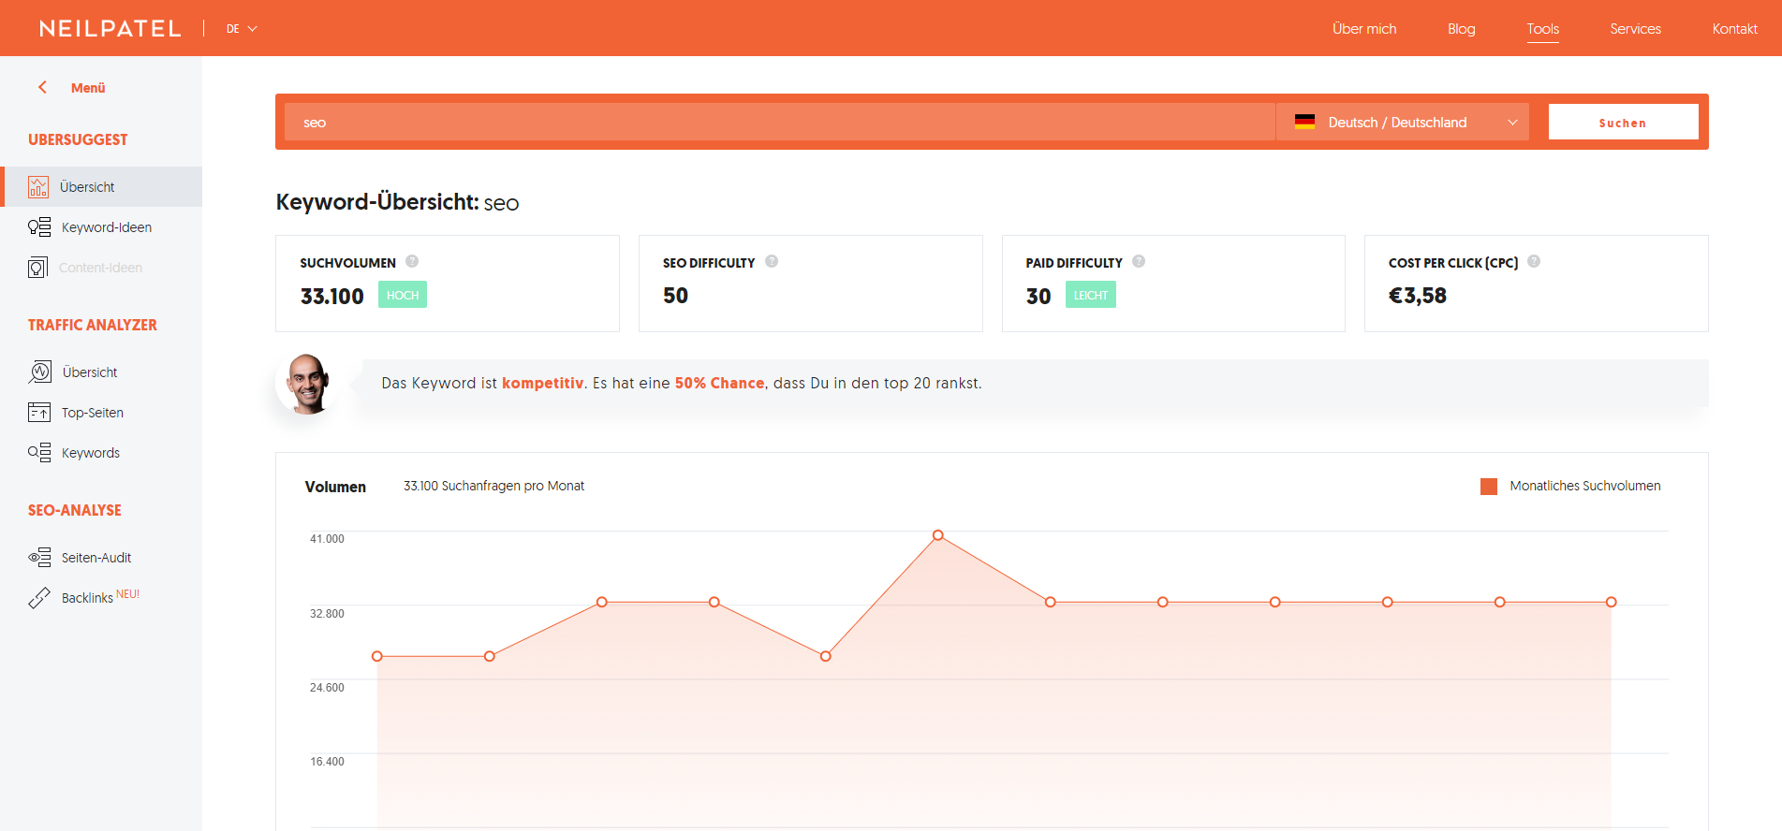Screen dimensions: 1782x831
Task: Click the German flag icon
Action: point(1304,122)
